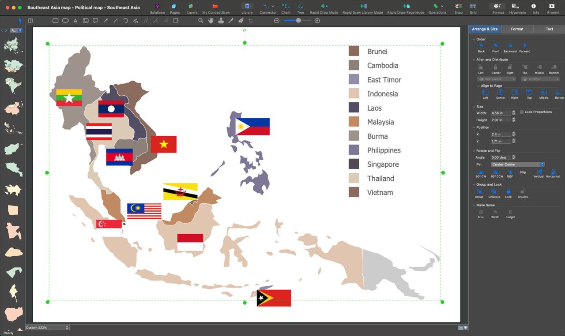Zoom out with minus button
The image size is (565, 336).
point(277,21)
